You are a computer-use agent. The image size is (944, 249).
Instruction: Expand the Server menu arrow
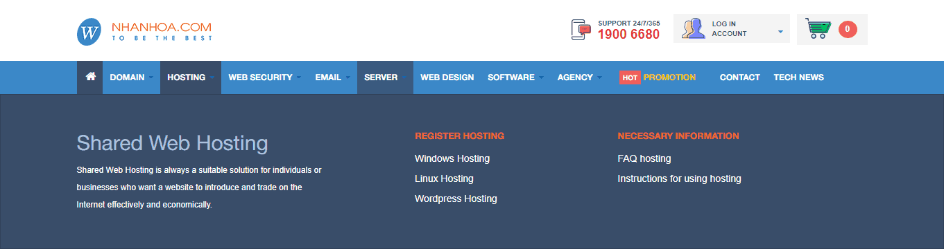click(404, 77)
